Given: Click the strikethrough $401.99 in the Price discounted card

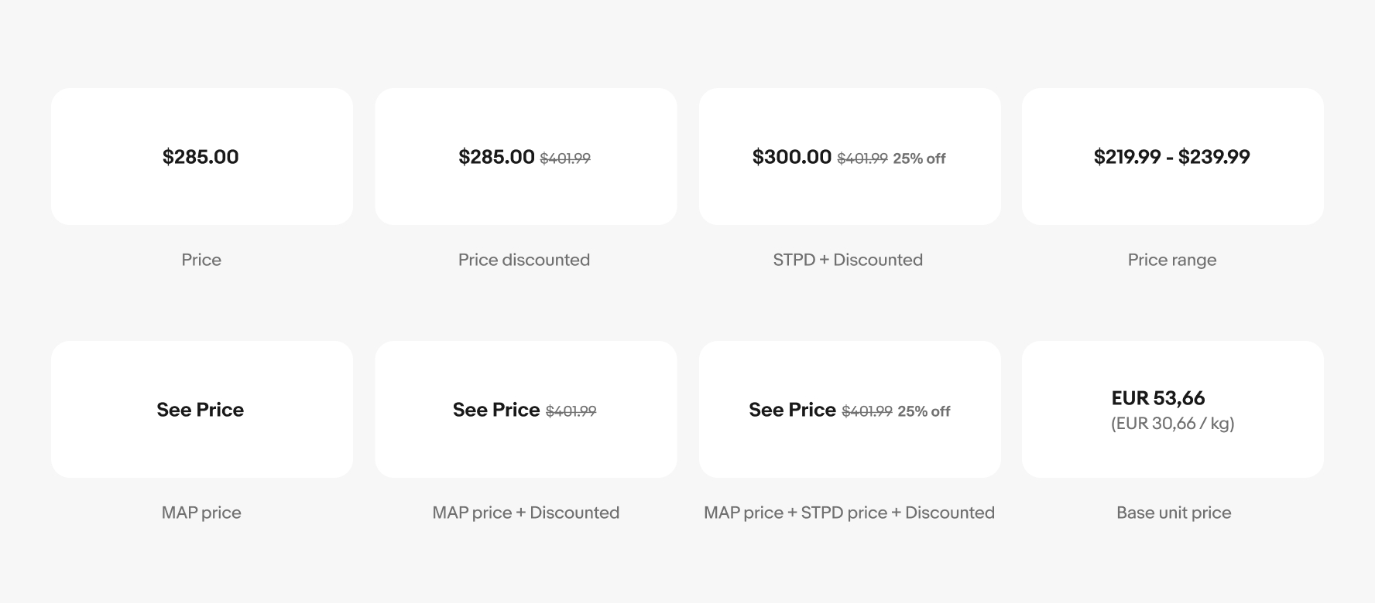Looking at the screenshot, I should (565, 158).
